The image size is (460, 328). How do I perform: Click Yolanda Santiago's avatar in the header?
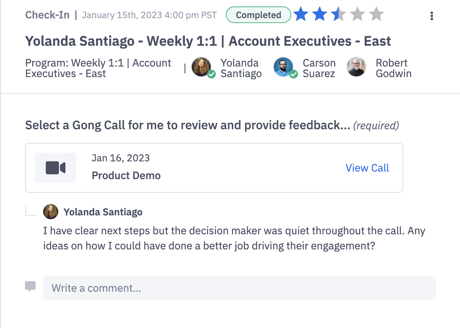[x=202, y=67]
